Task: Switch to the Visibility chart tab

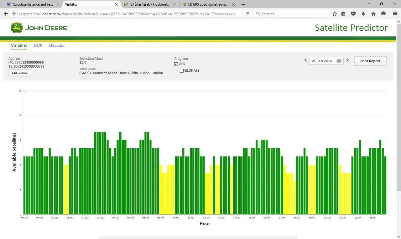Action: coord(19,45)
